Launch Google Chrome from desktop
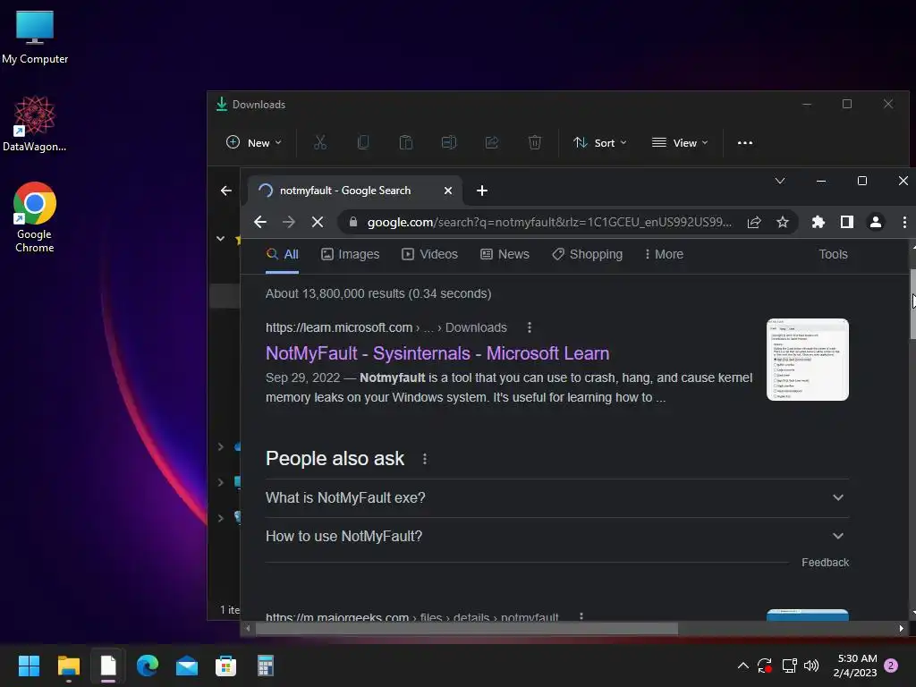 click(35, 216)
